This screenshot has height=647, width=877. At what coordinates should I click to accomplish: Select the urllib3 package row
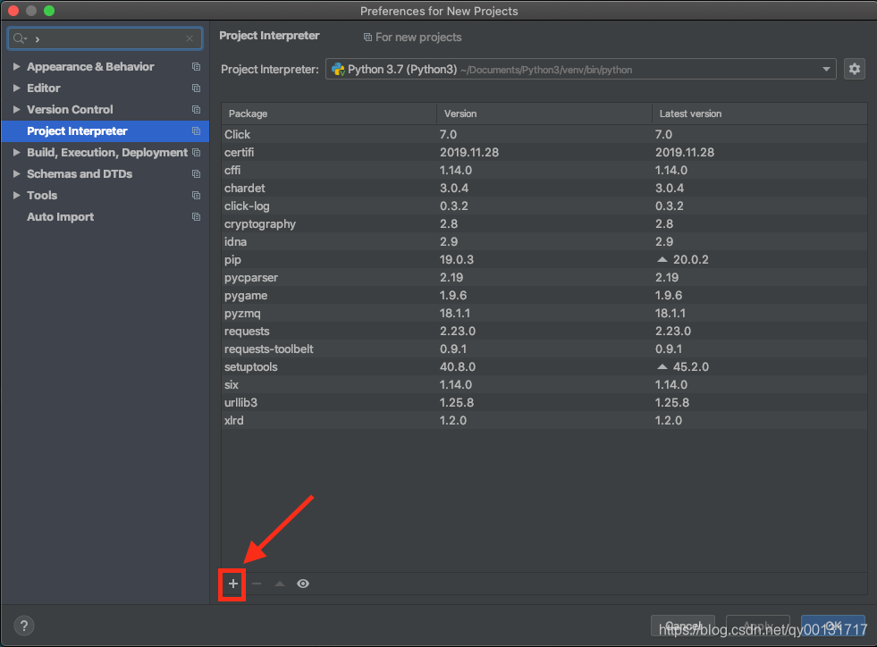click(x=544, y=403)
